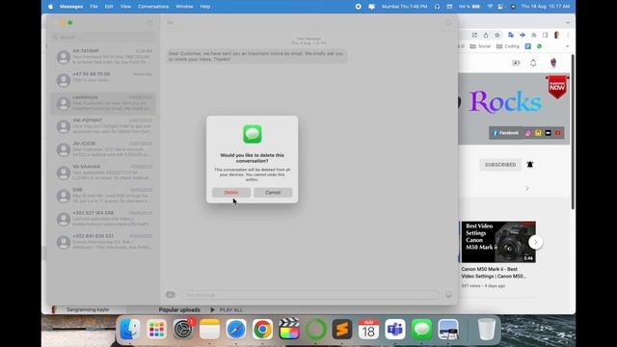Click the Chrome share page icon
Screen dimensions: 617x347
[x=486, y=35]
